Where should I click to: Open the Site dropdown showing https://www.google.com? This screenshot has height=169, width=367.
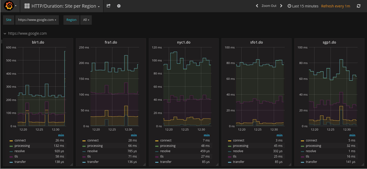pyautogui.click(x=37, y=20)
